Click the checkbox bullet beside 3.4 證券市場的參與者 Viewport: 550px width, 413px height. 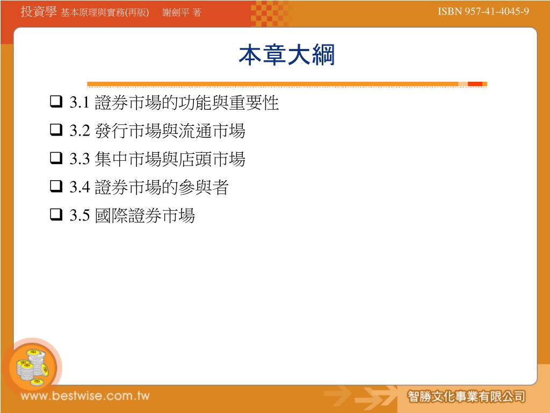56,186
